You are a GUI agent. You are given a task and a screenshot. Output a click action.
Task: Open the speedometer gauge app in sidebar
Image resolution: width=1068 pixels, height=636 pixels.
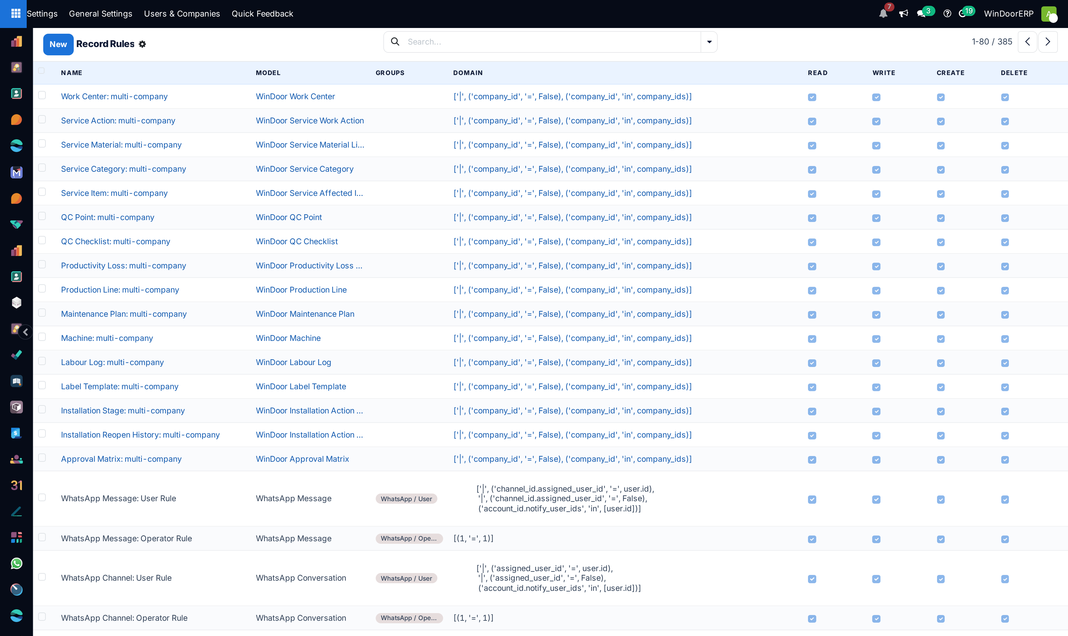tap(16, 589)
